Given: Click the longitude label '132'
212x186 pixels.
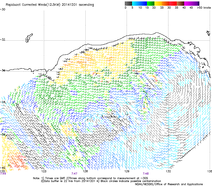Looking at the screenshot, I should 168,171.
